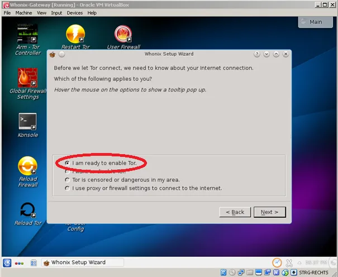Click the VirtualBox optical drive status icon
The height and width of the screenshot is (277, 338).
(x=232, y=273)
